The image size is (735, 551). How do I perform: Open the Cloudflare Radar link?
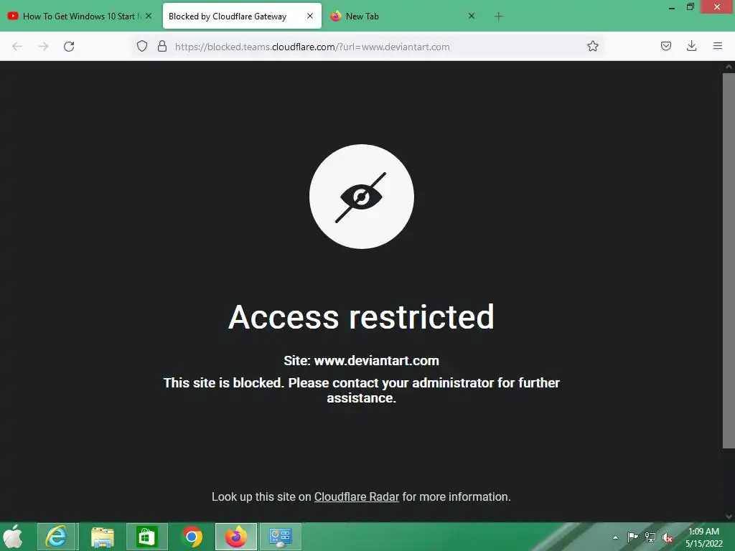(356, 496)
